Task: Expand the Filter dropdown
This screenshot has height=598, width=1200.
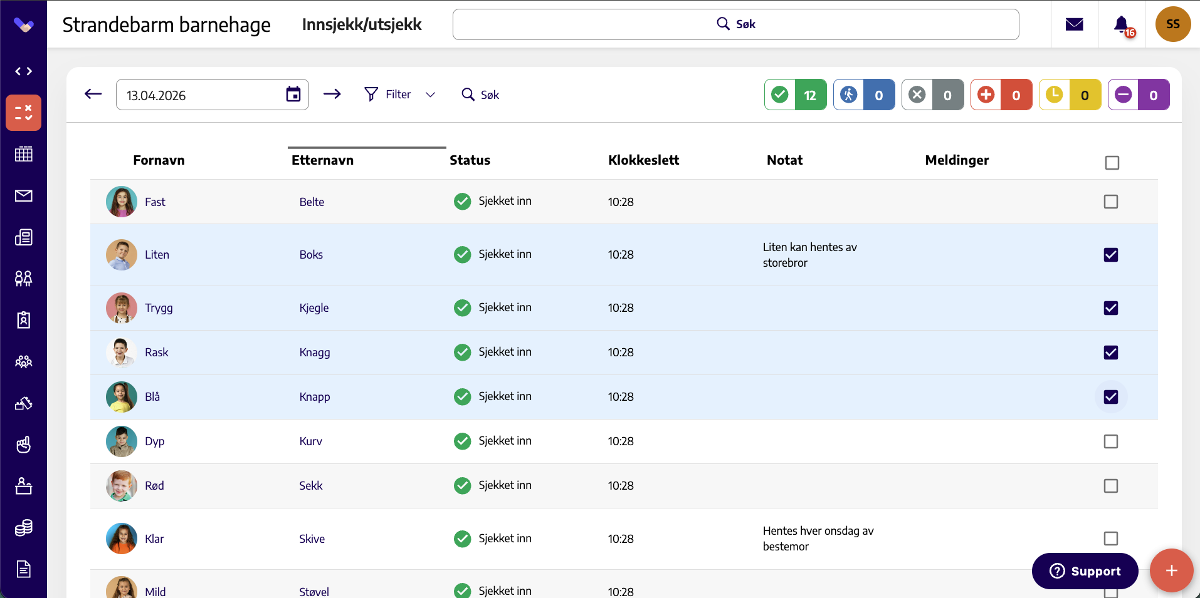Action: point(399,94)
